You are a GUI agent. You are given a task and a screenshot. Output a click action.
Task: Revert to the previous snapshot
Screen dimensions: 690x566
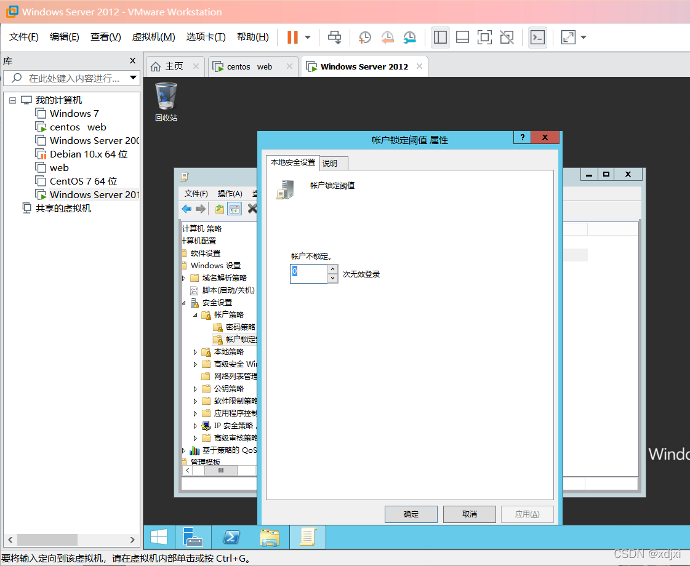tap(387, 38)
